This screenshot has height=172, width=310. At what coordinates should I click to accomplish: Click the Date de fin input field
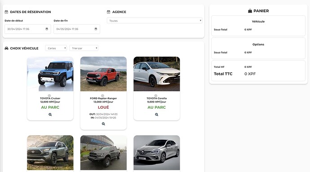tap(77, 29)
